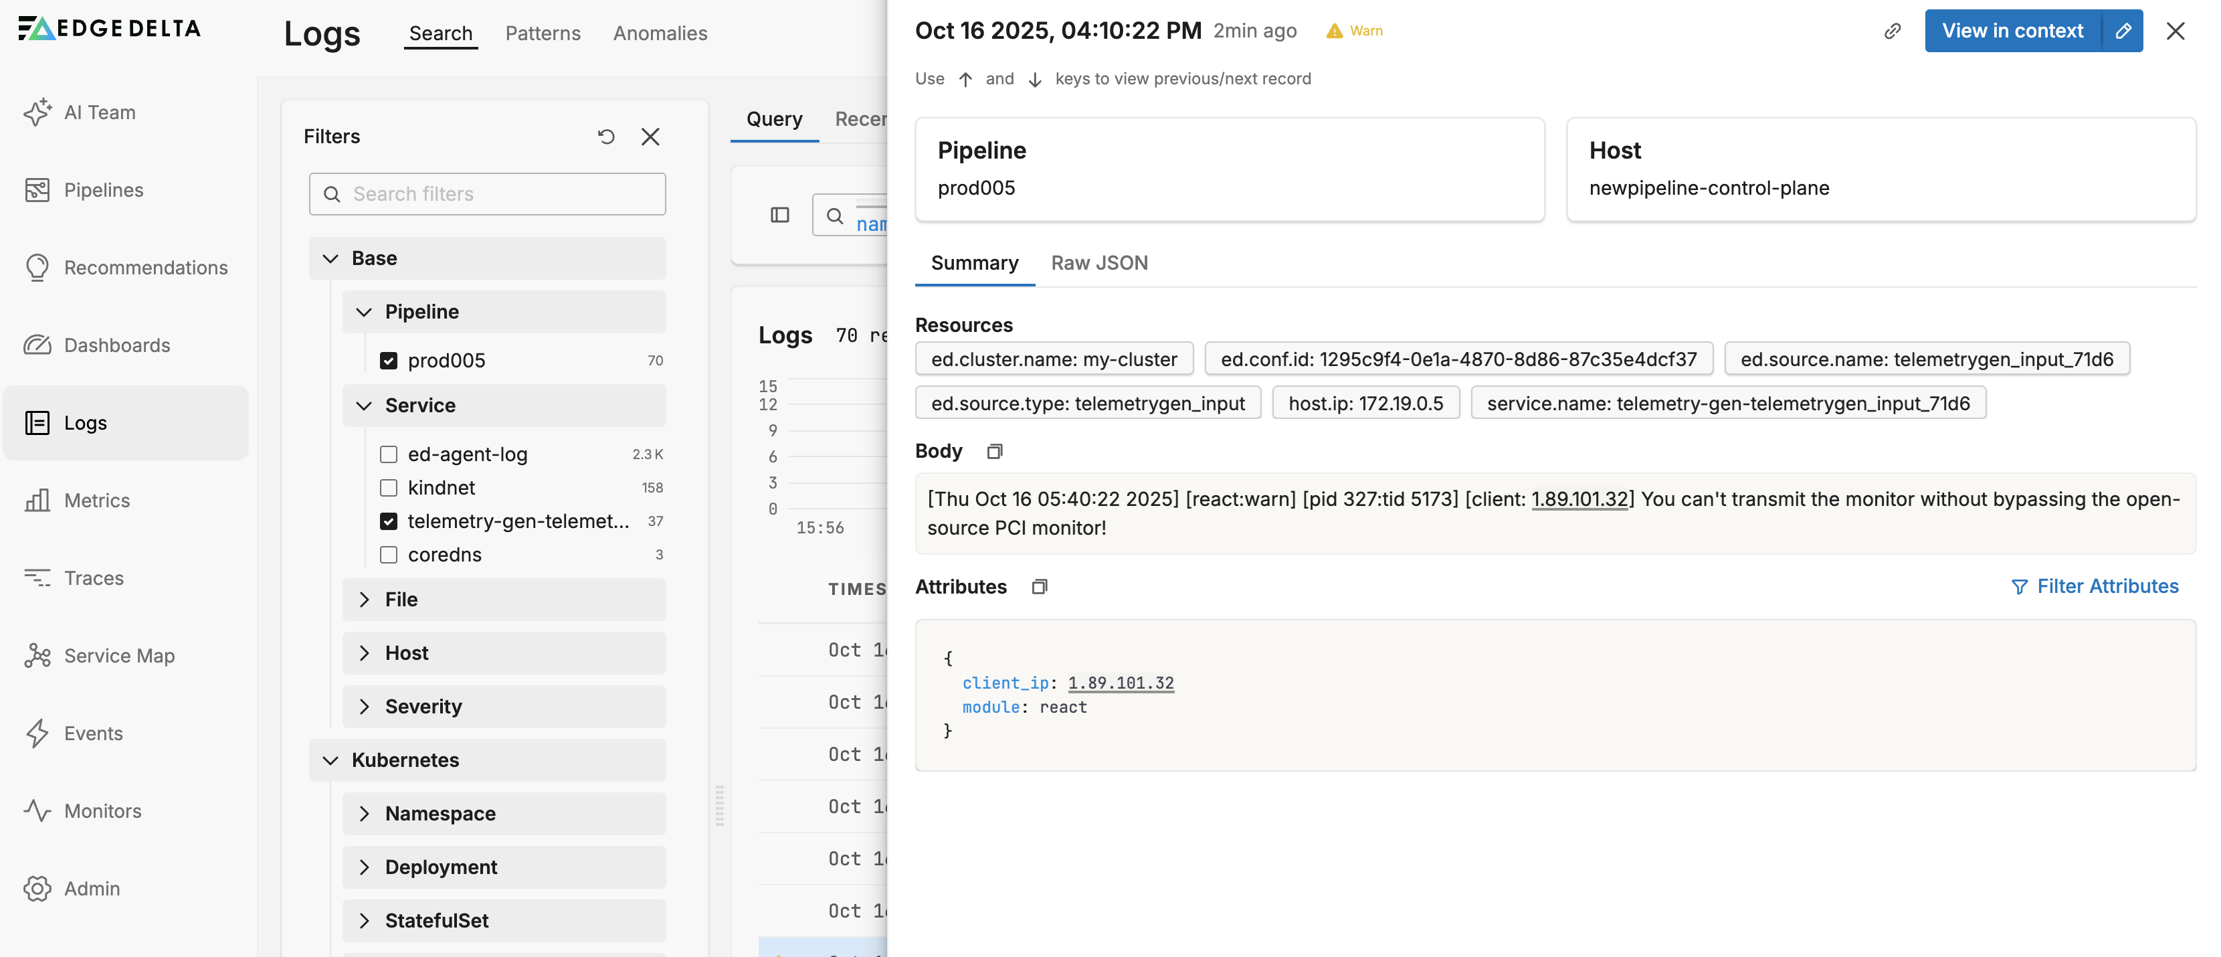Click the Filter Attributes link
This screenshot has width=2221, height=957.
tap(2095, 586)
